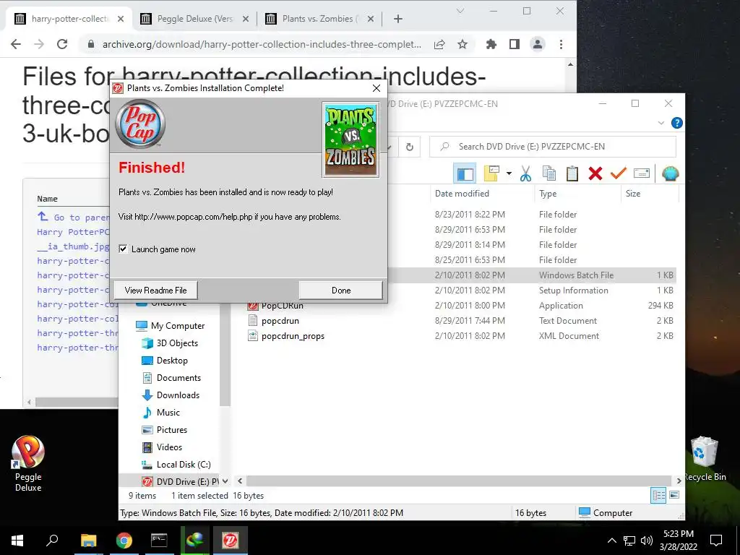
Task: Open 3D Objects in navigation tree
Action: [x=177, y=343]
